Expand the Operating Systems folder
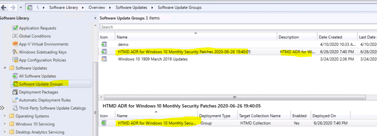377x136 pixels. pos(5,116)
